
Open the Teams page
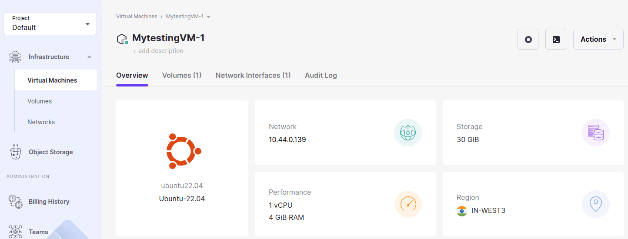coord(38,232)
